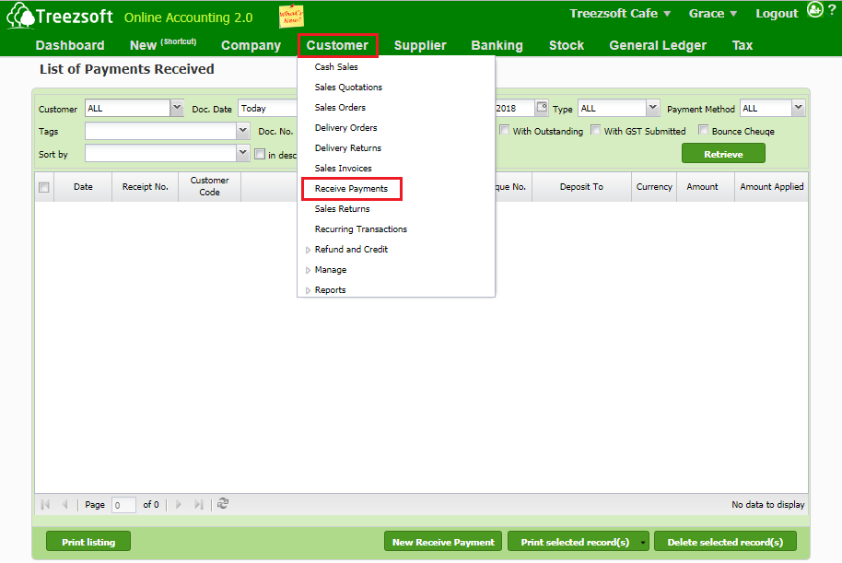Image resolution: width=842 pixels, height=563 pixels.
Task: Check the With GST Submitted option
Action: tap(595, 130)
